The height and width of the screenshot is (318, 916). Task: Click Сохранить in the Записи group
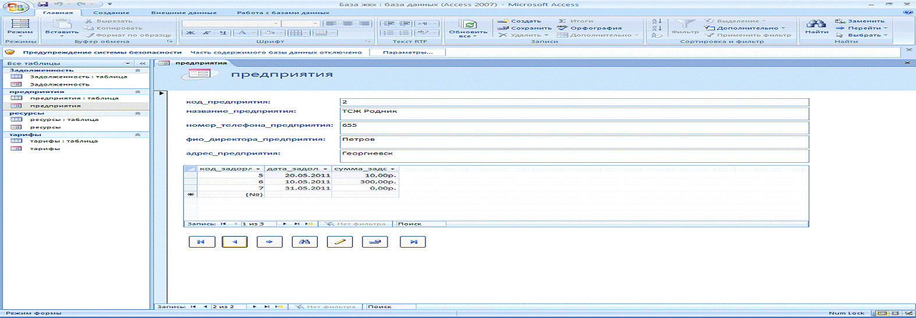coord(526,28)
